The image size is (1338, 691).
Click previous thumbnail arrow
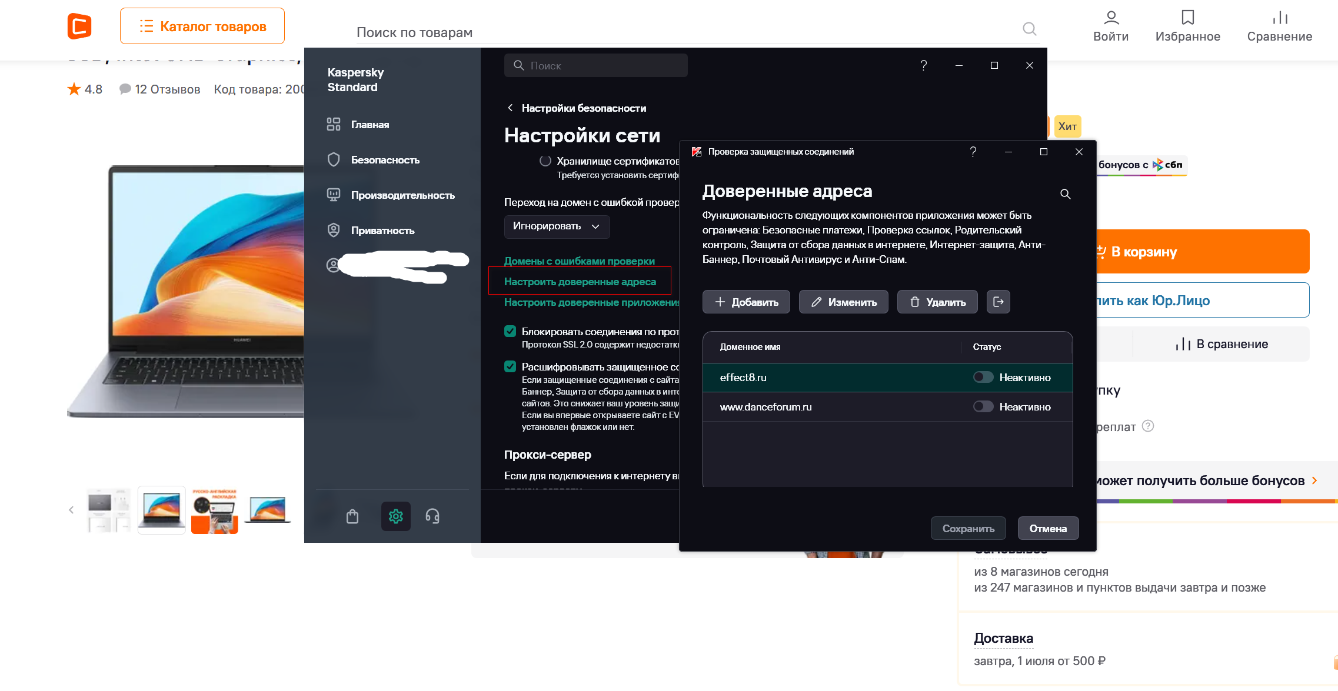pos(71,510)
